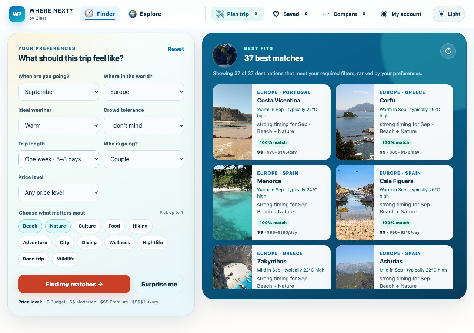Open the Costa Vicentina destination photo
Image resolution: width=474 pixels, height=333 pixels.
coord(232,122)
